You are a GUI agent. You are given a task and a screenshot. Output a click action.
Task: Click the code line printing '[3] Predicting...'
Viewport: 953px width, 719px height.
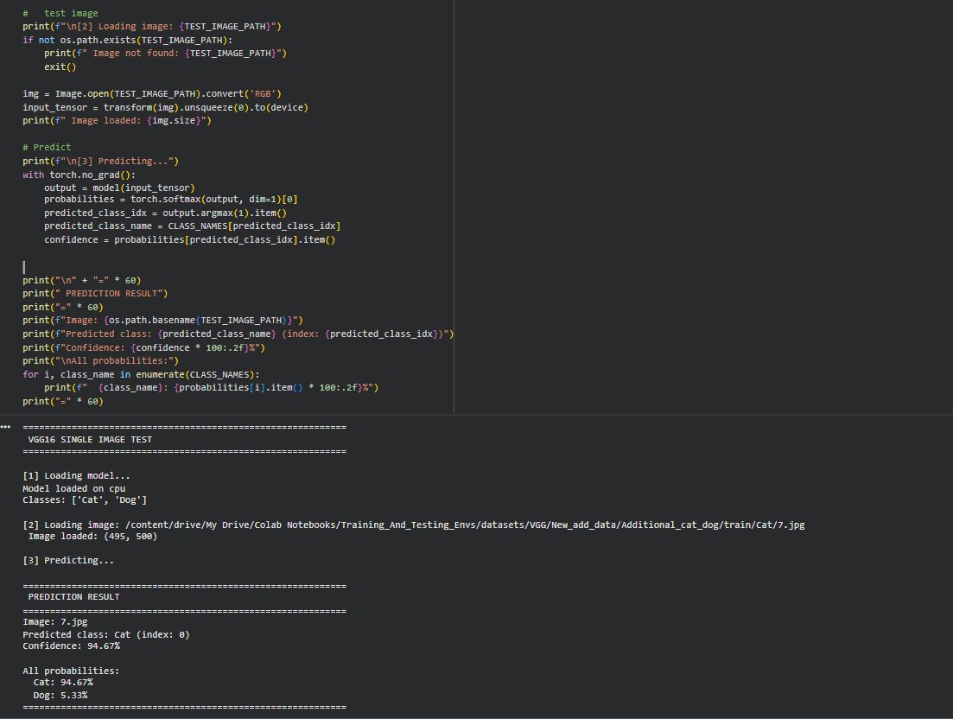(101, 161)
